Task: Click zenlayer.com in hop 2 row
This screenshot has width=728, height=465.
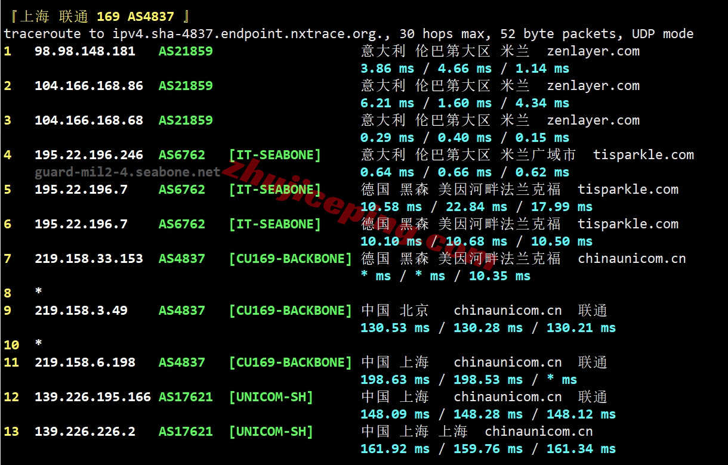Action: 593,86
